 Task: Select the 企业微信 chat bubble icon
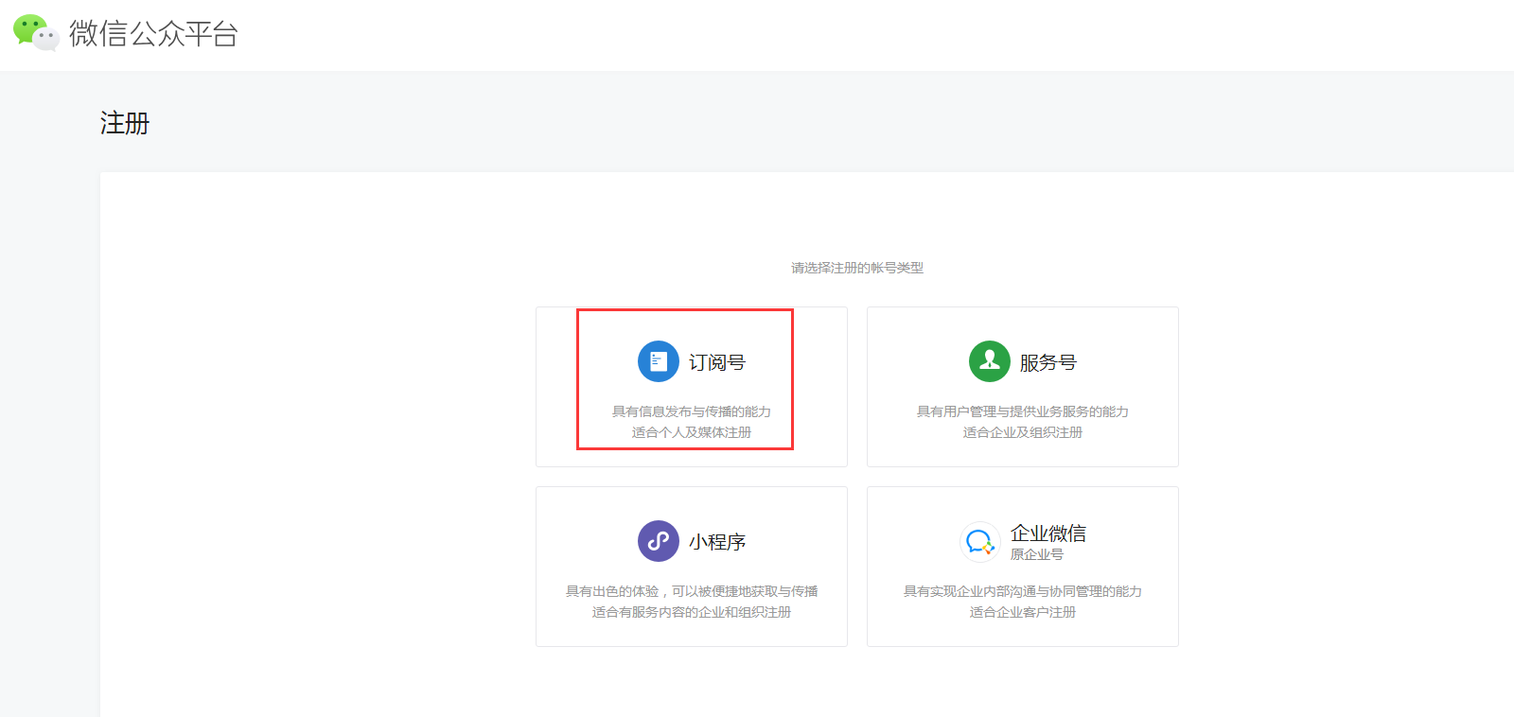[x=980, y=542]
